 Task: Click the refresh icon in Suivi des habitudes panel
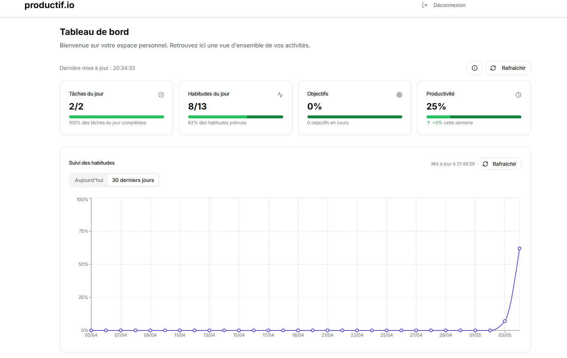(x=485, y=164)
